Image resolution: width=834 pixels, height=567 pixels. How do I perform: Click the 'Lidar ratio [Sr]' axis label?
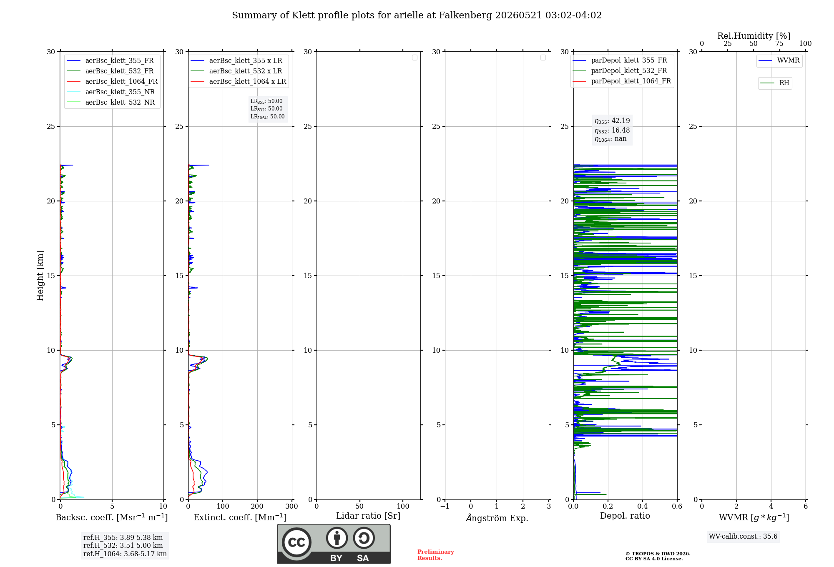368,516
